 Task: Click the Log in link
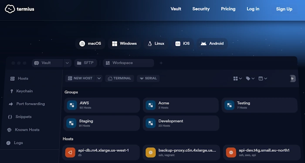coord(253,9)
